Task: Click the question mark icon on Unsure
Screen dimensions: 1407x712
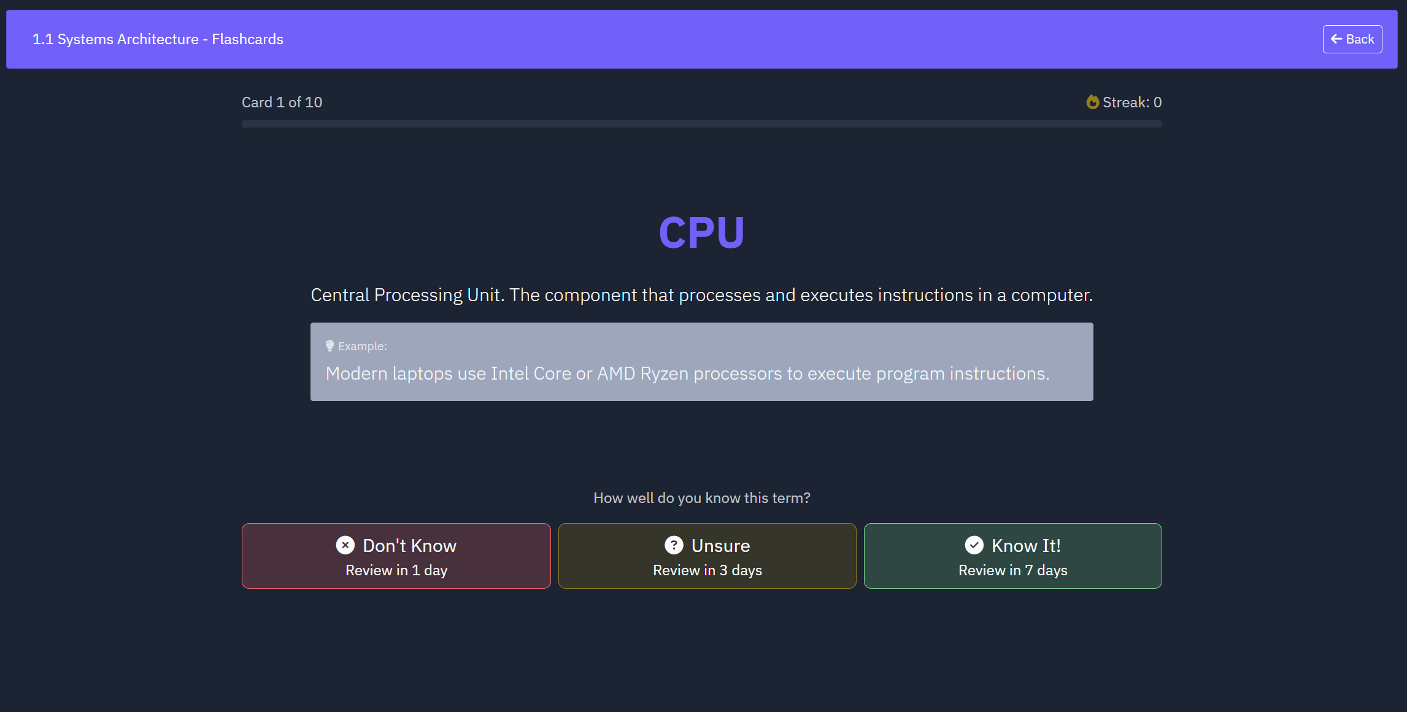Action: (x=674, y=545)
